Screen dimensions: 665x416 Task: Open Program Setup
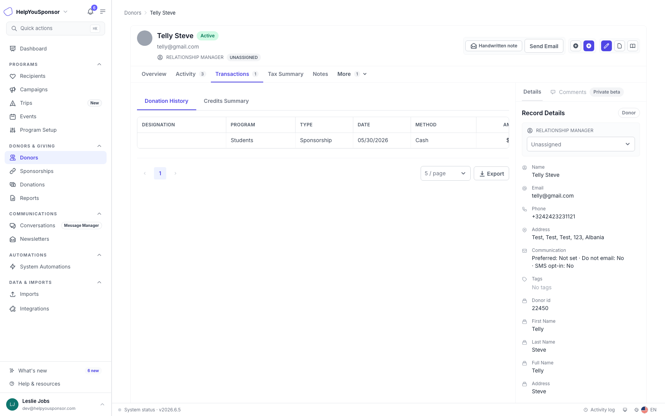pyautogui.click(x=55, y=130)
